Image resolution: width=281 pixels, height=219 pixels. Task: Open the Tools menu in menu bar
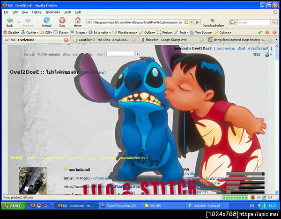(x=68, y=12)
